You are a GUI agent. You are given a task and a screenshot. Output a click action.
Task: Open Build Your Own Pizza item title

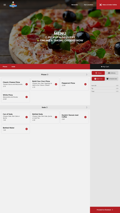tap(41, 81)
